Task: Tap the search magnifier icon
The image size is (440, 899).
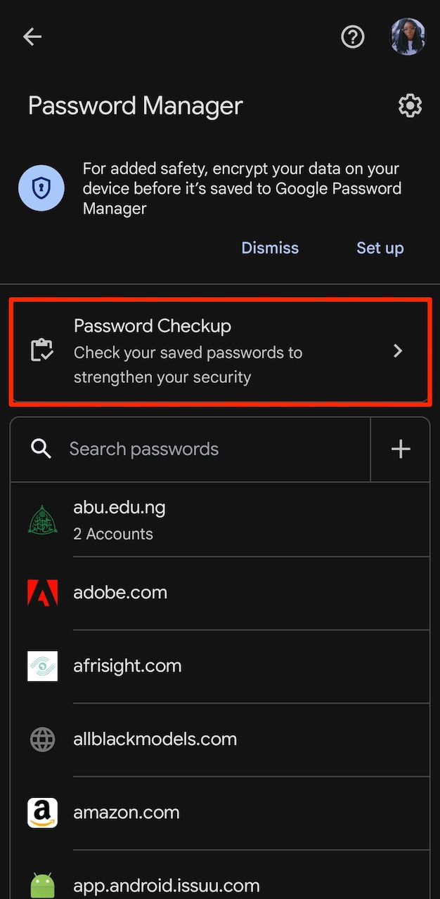Action: 41,449
